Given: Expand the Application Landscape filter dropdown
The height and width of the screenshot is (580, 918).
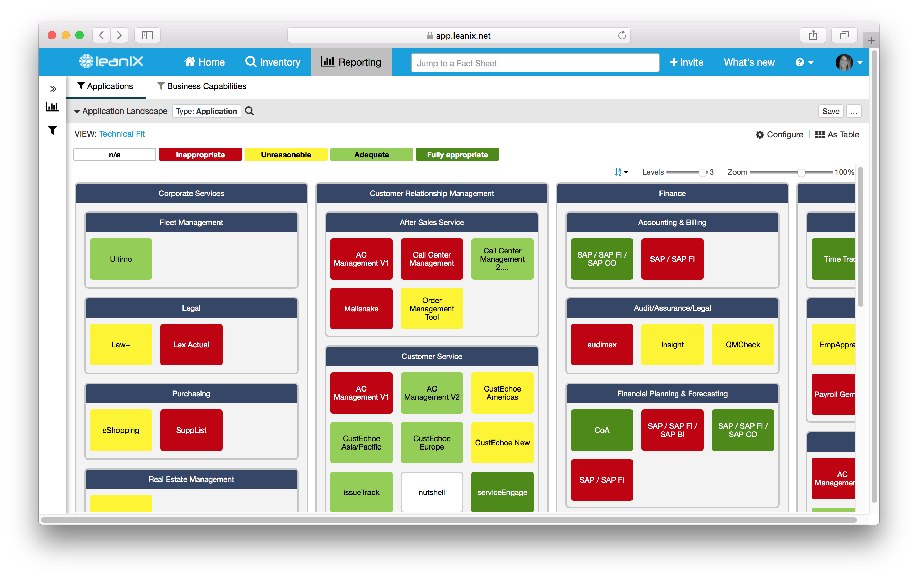Looking at the screenshot, I should click(76, 110).
